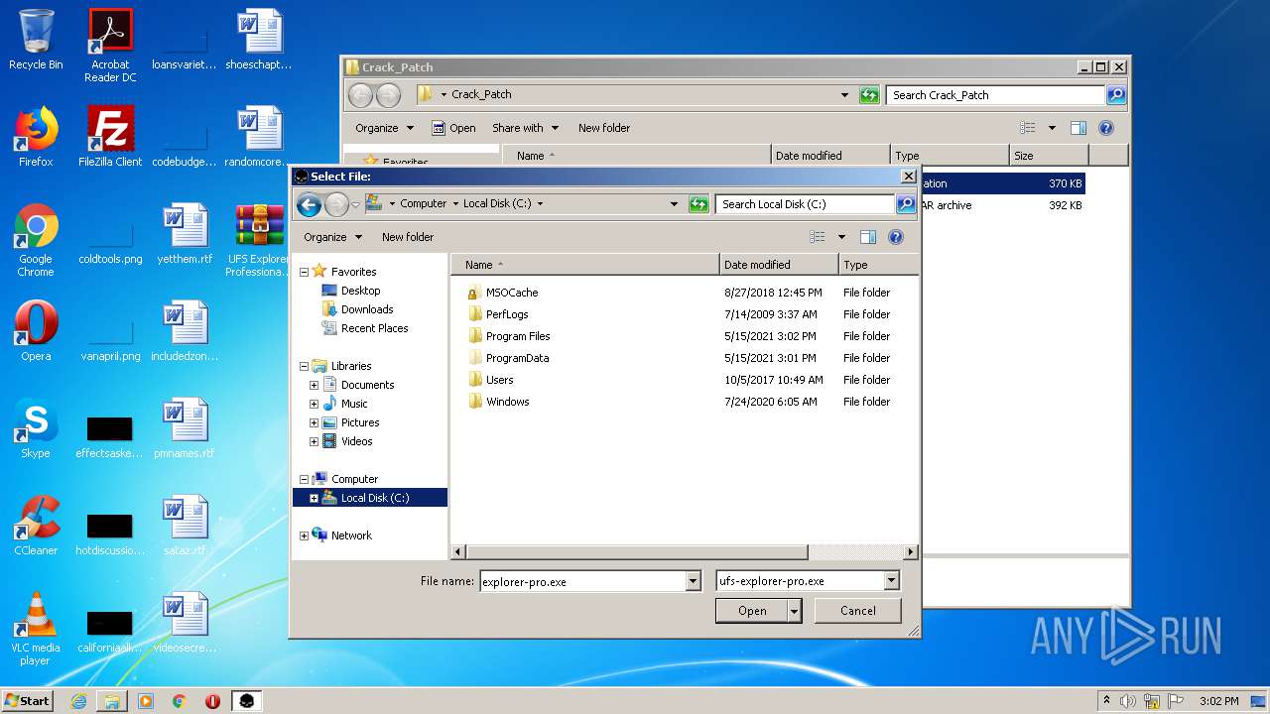
Task: Open the Open button split arrow
Action: click(794, 611)
